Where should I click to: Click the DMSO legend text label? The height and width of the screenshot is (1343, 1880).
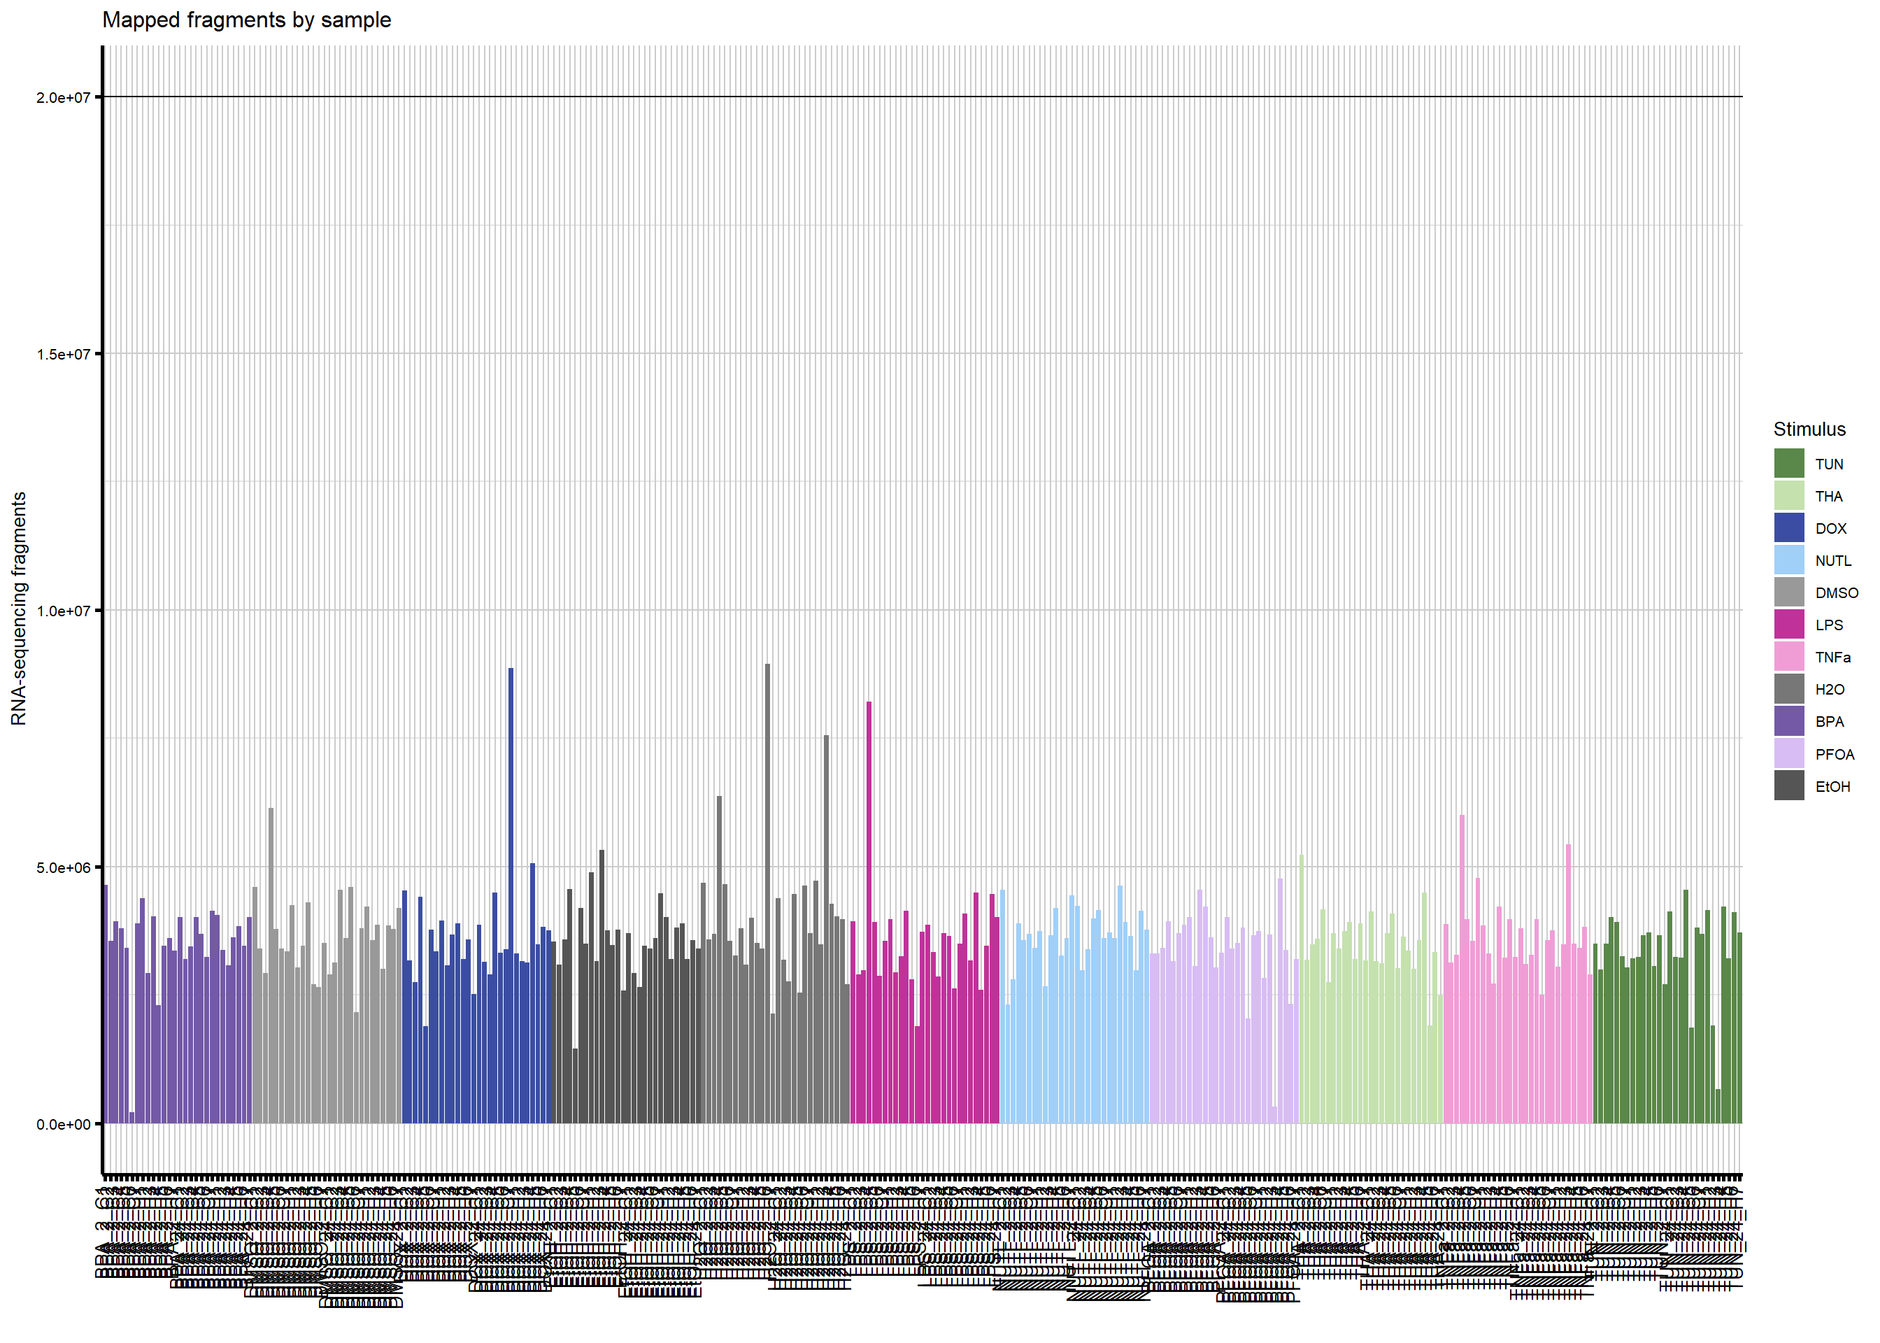[x=1836, y=594]
